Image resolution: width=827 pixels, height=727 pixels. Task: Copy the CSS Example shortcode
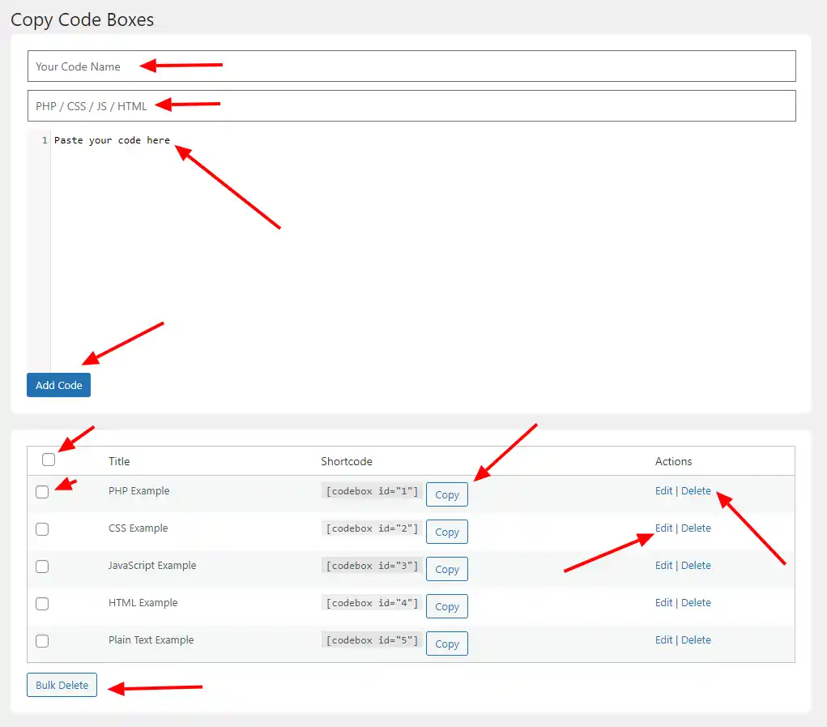[x=446, y=532]
